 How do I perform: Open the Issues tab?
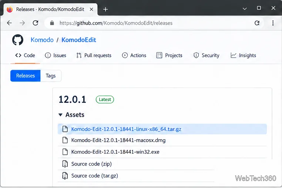[x=56, y=55]
